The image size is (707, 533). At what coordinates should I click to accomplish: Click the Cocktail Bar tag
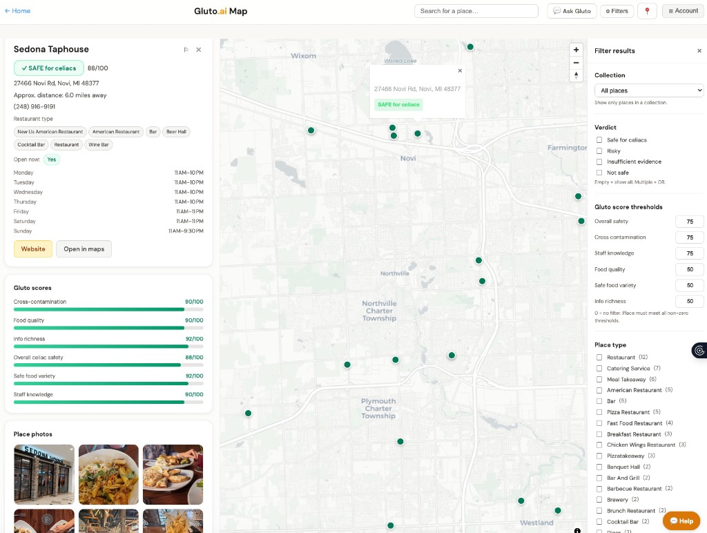pyautogui.click(x=31, y=145)
